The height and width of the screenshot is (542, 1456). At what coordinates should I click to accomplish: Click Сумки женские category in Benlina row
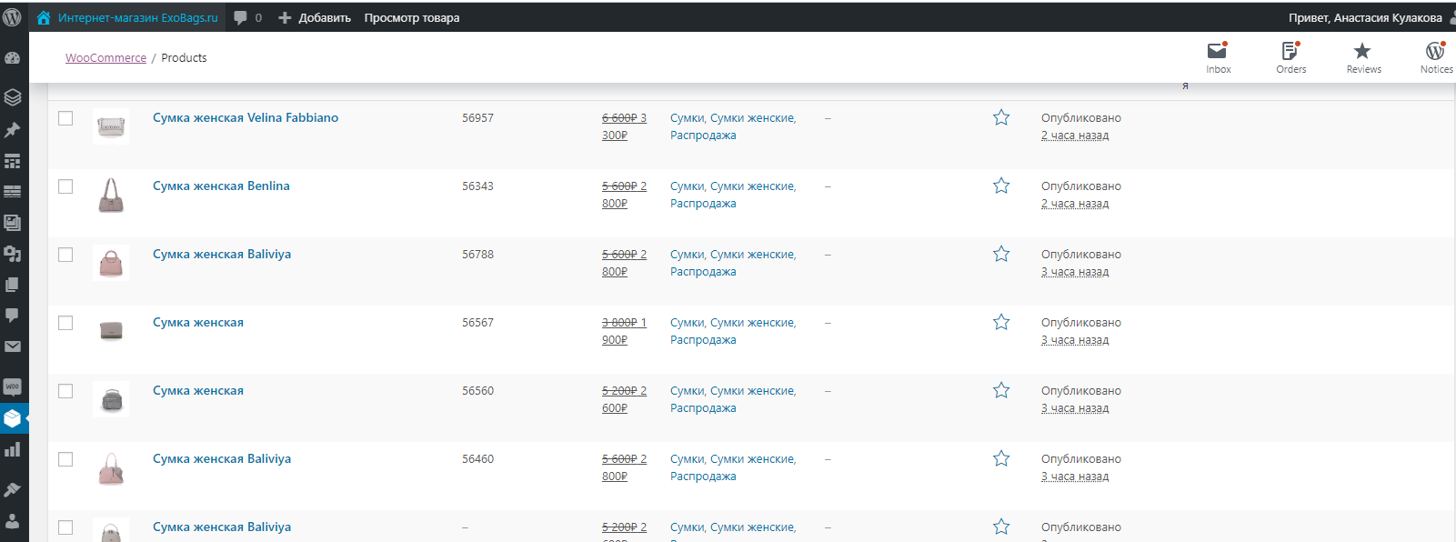click(x=751, y=186)
